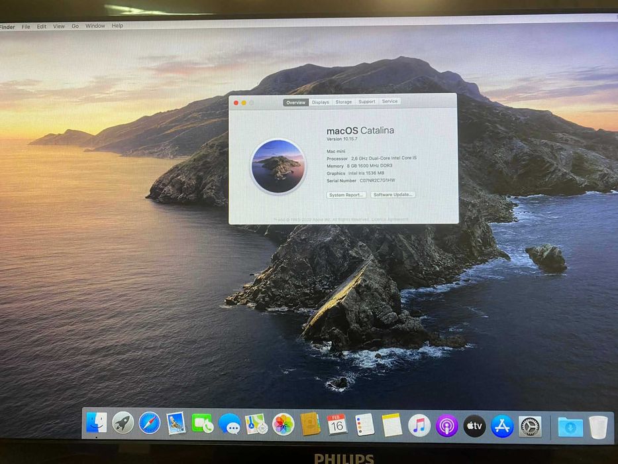Open the Help menu

point(117,25)
